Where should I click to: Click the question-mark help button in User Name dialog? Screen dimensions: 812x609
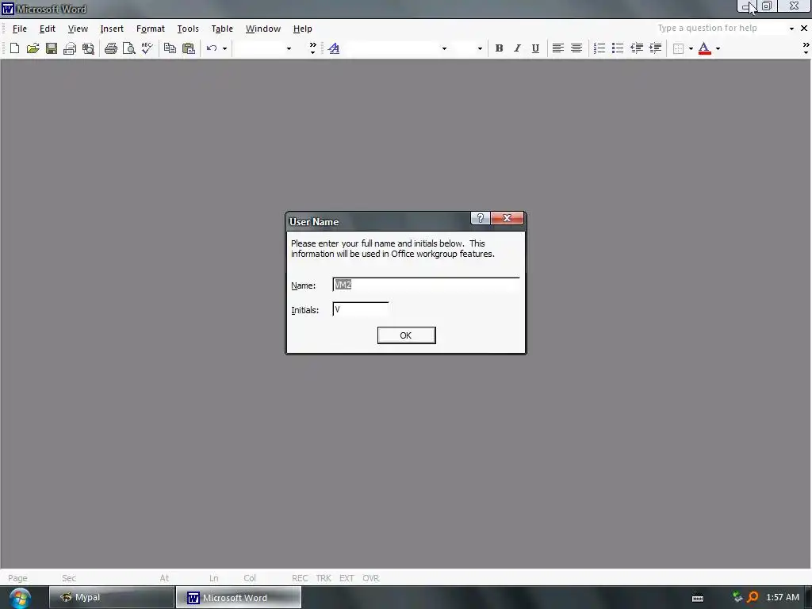[x=480, y=219]
